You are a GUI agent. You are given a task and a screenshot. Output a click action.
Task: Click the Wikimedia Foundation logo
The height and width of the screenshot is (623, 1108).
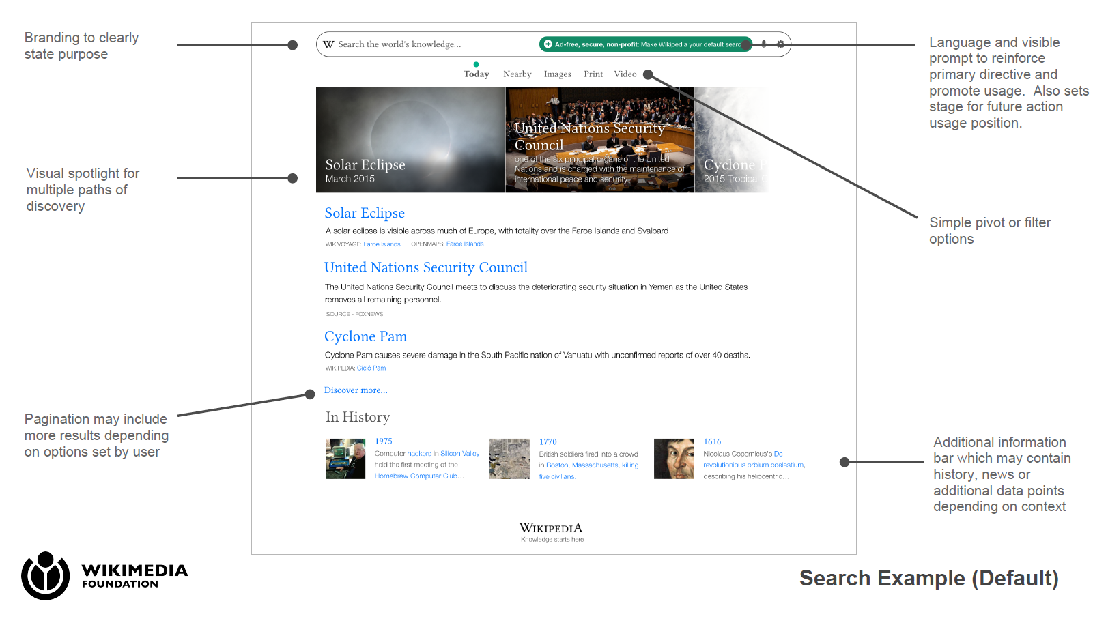click(x=104, y=576)
